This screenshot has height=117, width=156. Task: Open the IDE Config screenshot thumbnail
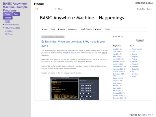coord(75,88)
